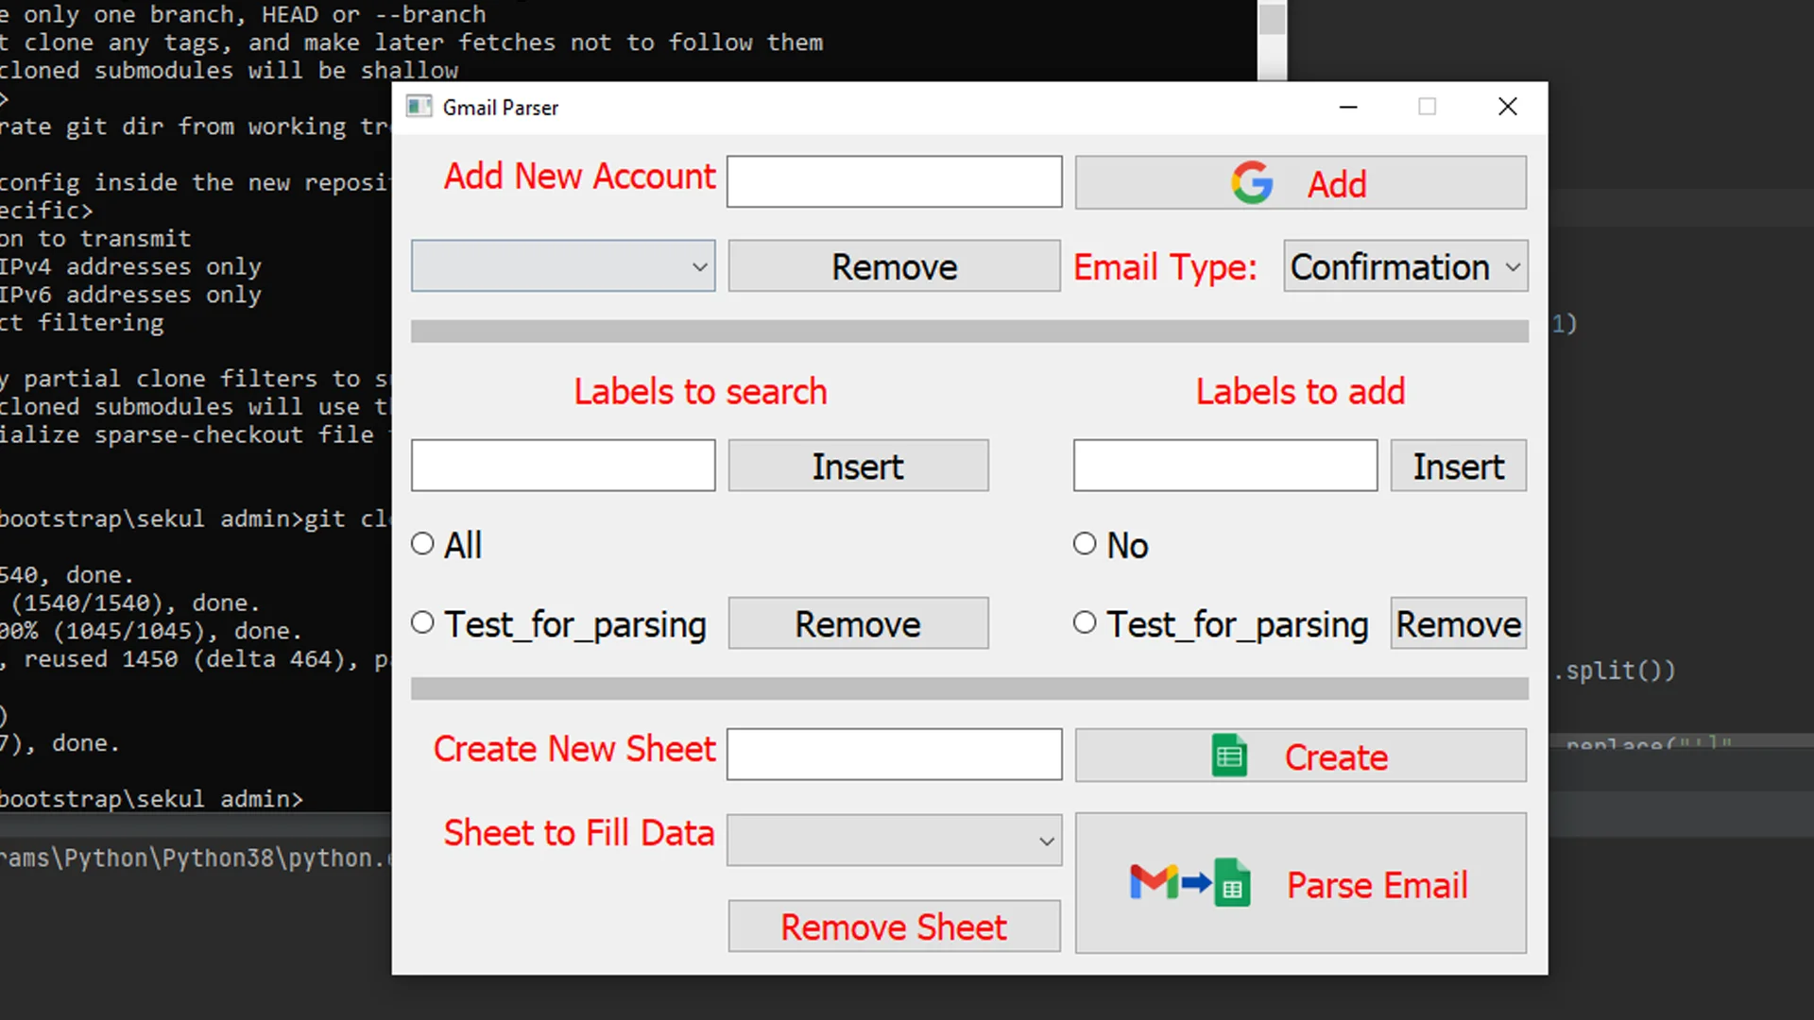This screenshot has height=1020, width=1814.
Task: Click the Add New Account input field
Action: 894,181
